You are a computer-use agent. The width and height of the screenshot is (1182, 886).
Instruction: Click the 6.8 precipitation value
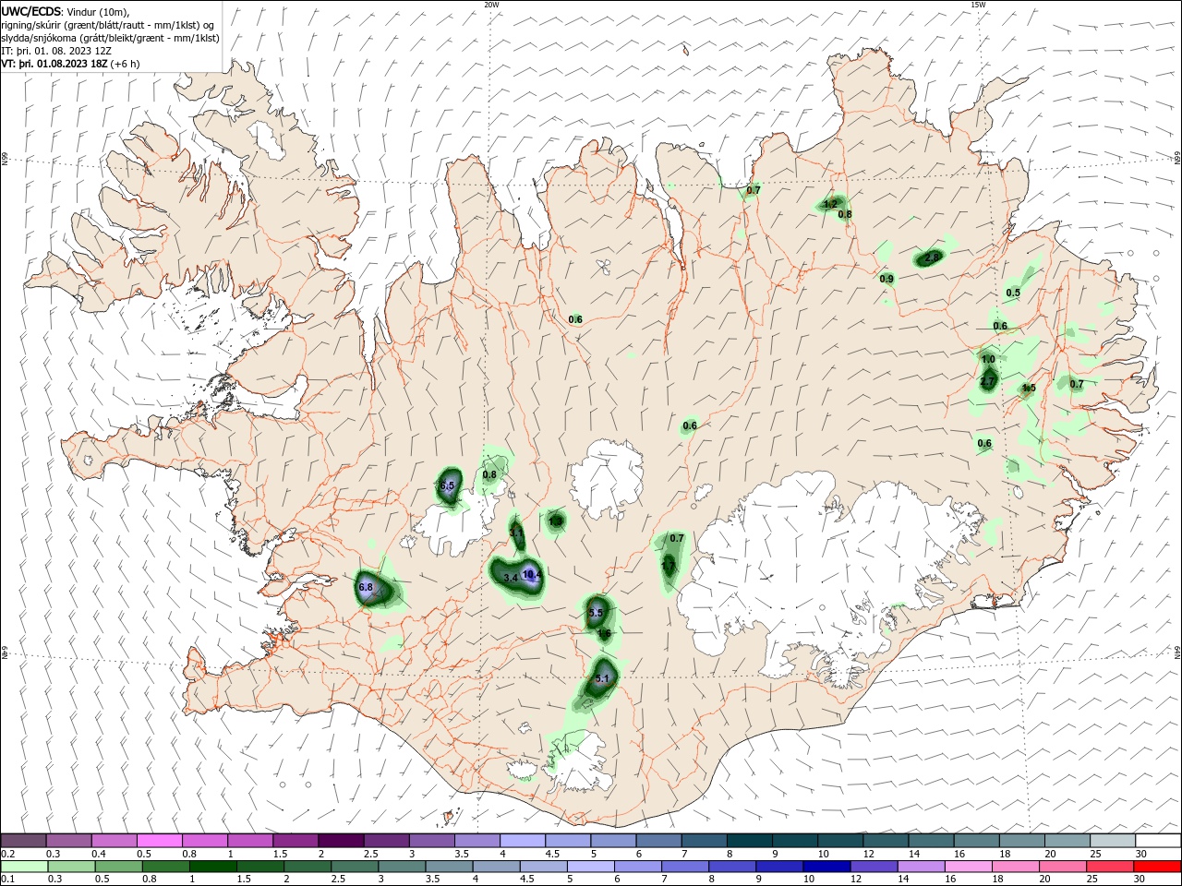tap(365, 587)
